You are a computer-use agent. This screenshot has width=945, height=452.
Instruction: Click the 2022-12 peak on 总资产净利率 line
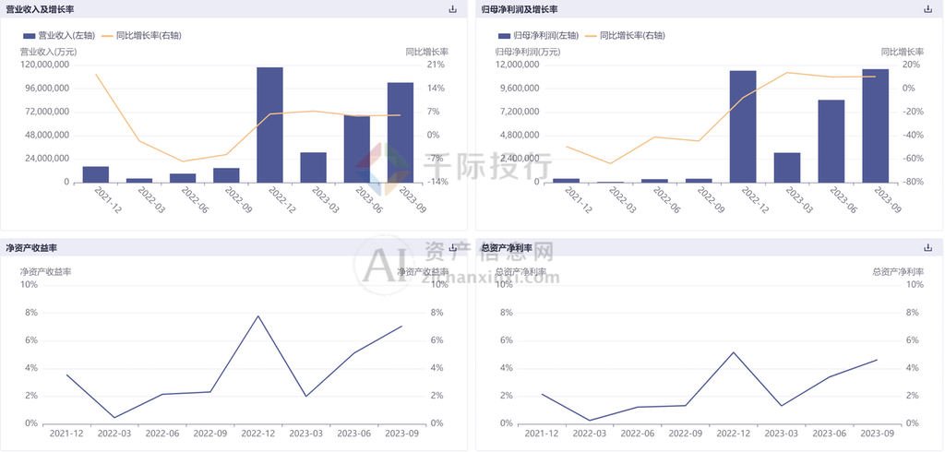734,351
